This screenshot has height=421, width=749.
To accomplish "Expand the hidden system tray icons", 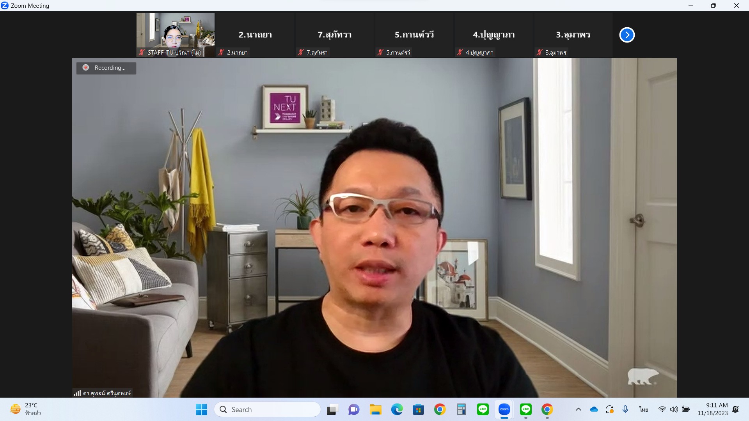I will 579,409.
